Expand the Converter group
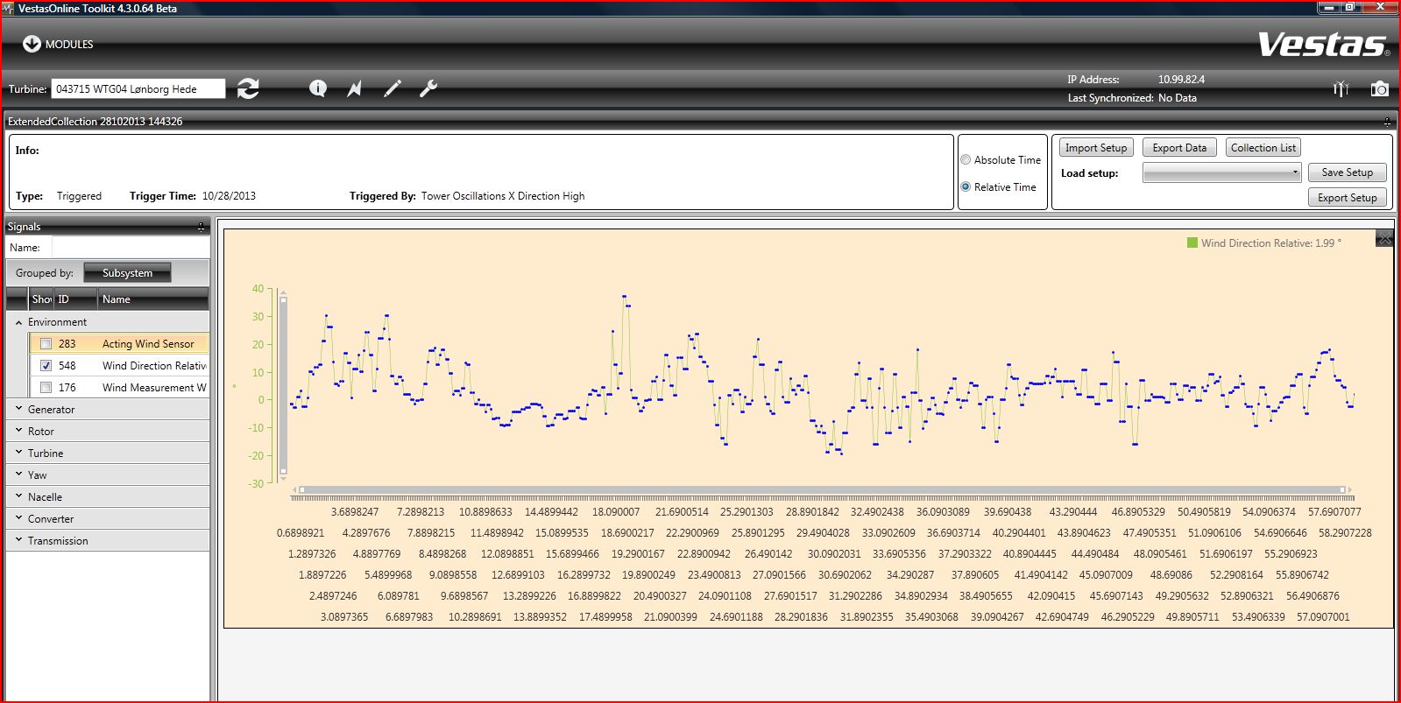This screenshot has width=1401, height=703. (x=19, y=518)
